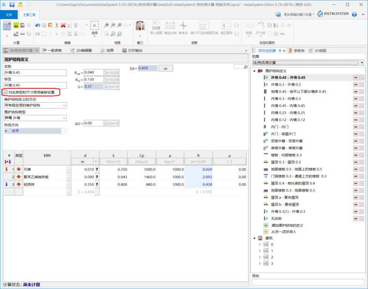
Task: Select tree item 地墙 0.45 - 地平以下部分墙体 0.45
Action: [298, 92]
